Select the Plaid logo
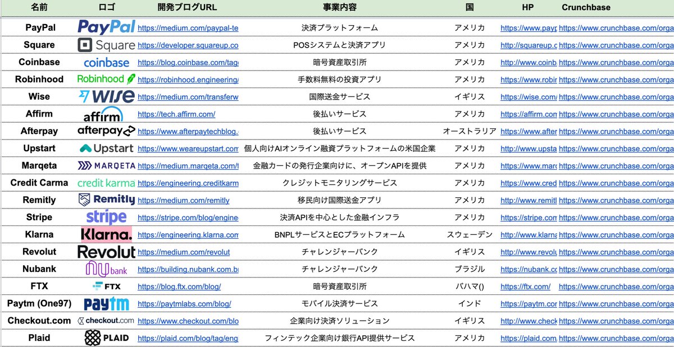This screenshot has height=347, width=674. pos(107,338)
